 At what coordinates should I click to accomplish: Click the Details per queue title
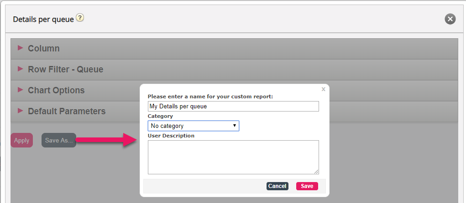[x=43, y=20]
